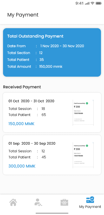Open the medical kit briefcase tab icon

64,202
